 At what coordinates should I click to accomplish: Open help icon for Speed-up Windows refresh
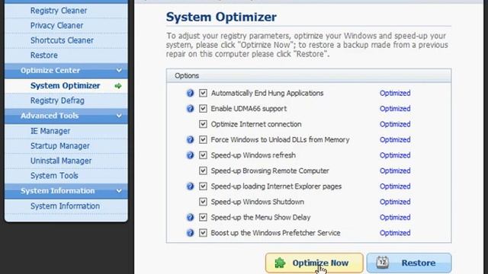click(x=190, y=155)
